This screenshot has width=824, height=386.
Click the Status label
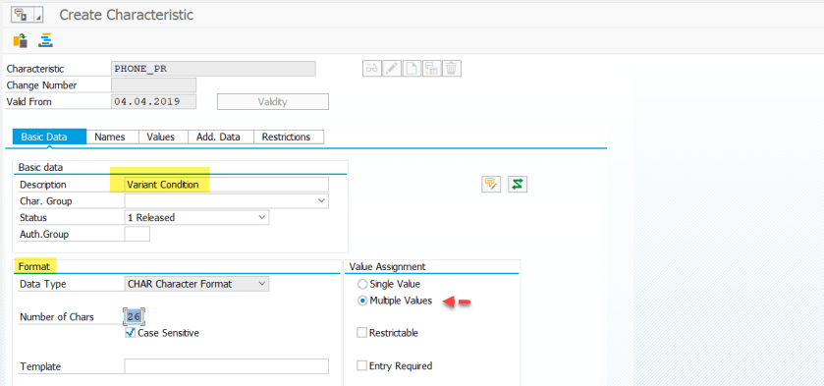coord(33,217)
